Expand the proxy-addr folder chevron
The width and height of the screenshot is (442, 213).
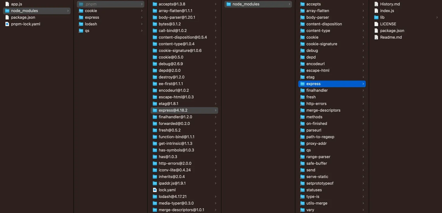click(x=363, y=144)
